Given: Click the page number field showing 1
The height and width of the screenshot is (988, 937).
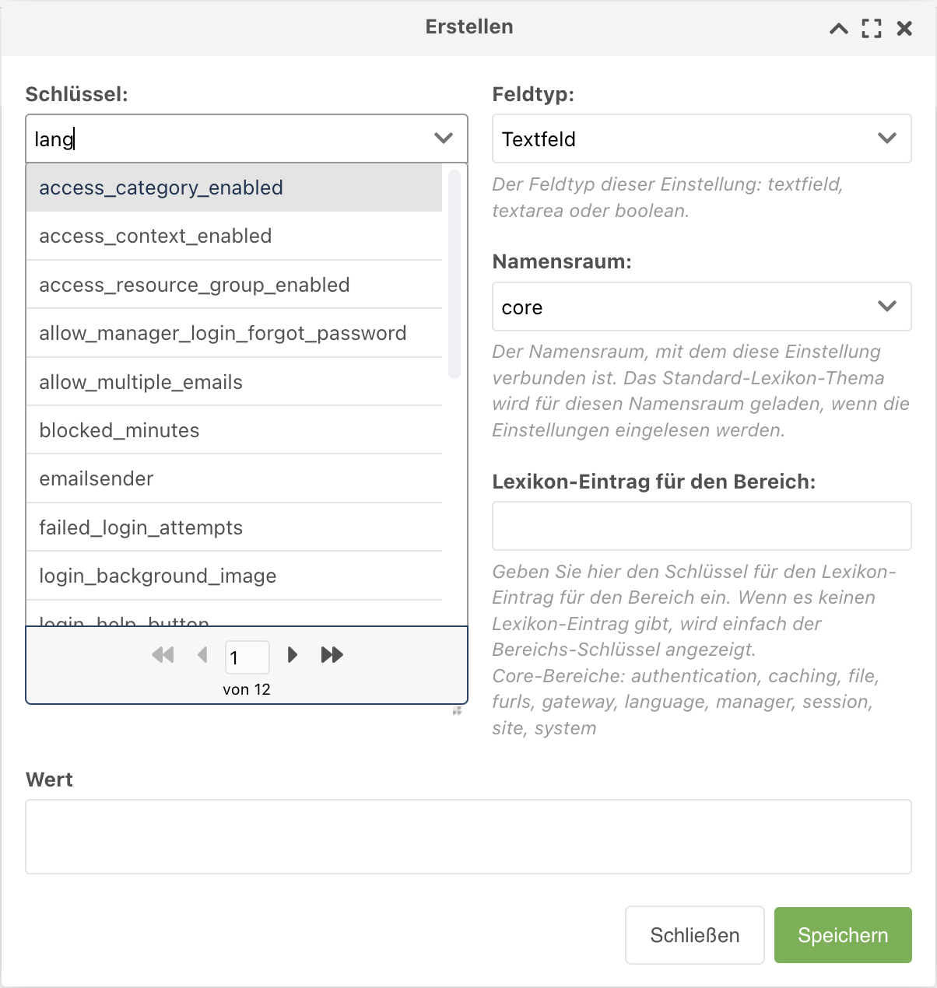Looking at the screenshot, I should click(247, 657).
